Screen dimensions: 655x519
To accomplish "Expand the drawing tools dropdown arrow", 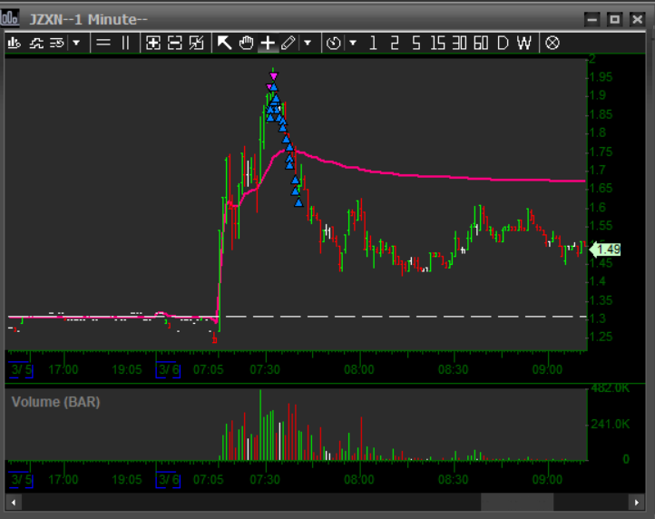I will (x=308, y=43).
